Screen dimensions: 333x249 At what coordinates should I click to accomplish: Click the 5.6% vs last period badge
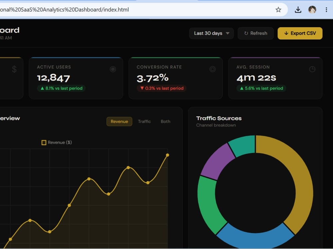[261, 88]
